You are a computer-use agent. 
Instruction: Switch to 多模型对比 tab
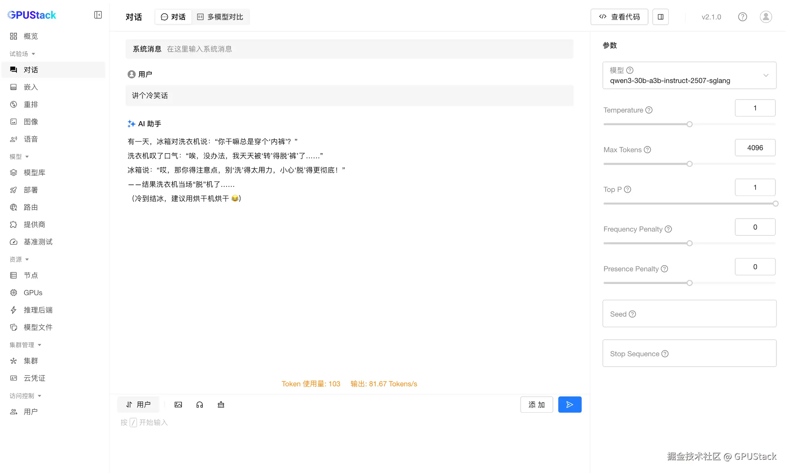coord(220,17)
